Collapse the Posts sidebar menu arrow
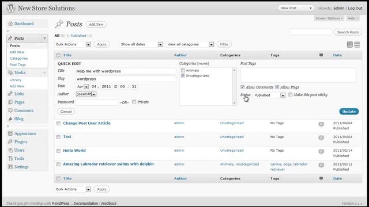 (44, 38)
